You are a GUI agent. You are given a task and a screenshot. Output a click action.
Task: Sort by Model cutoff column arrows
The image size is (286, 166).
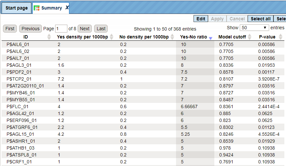click(x=250, y=37)
